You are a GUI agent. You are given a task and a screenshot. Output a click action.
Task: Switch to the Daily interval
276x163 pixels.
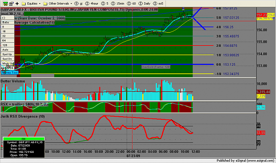tap(144, 4)
